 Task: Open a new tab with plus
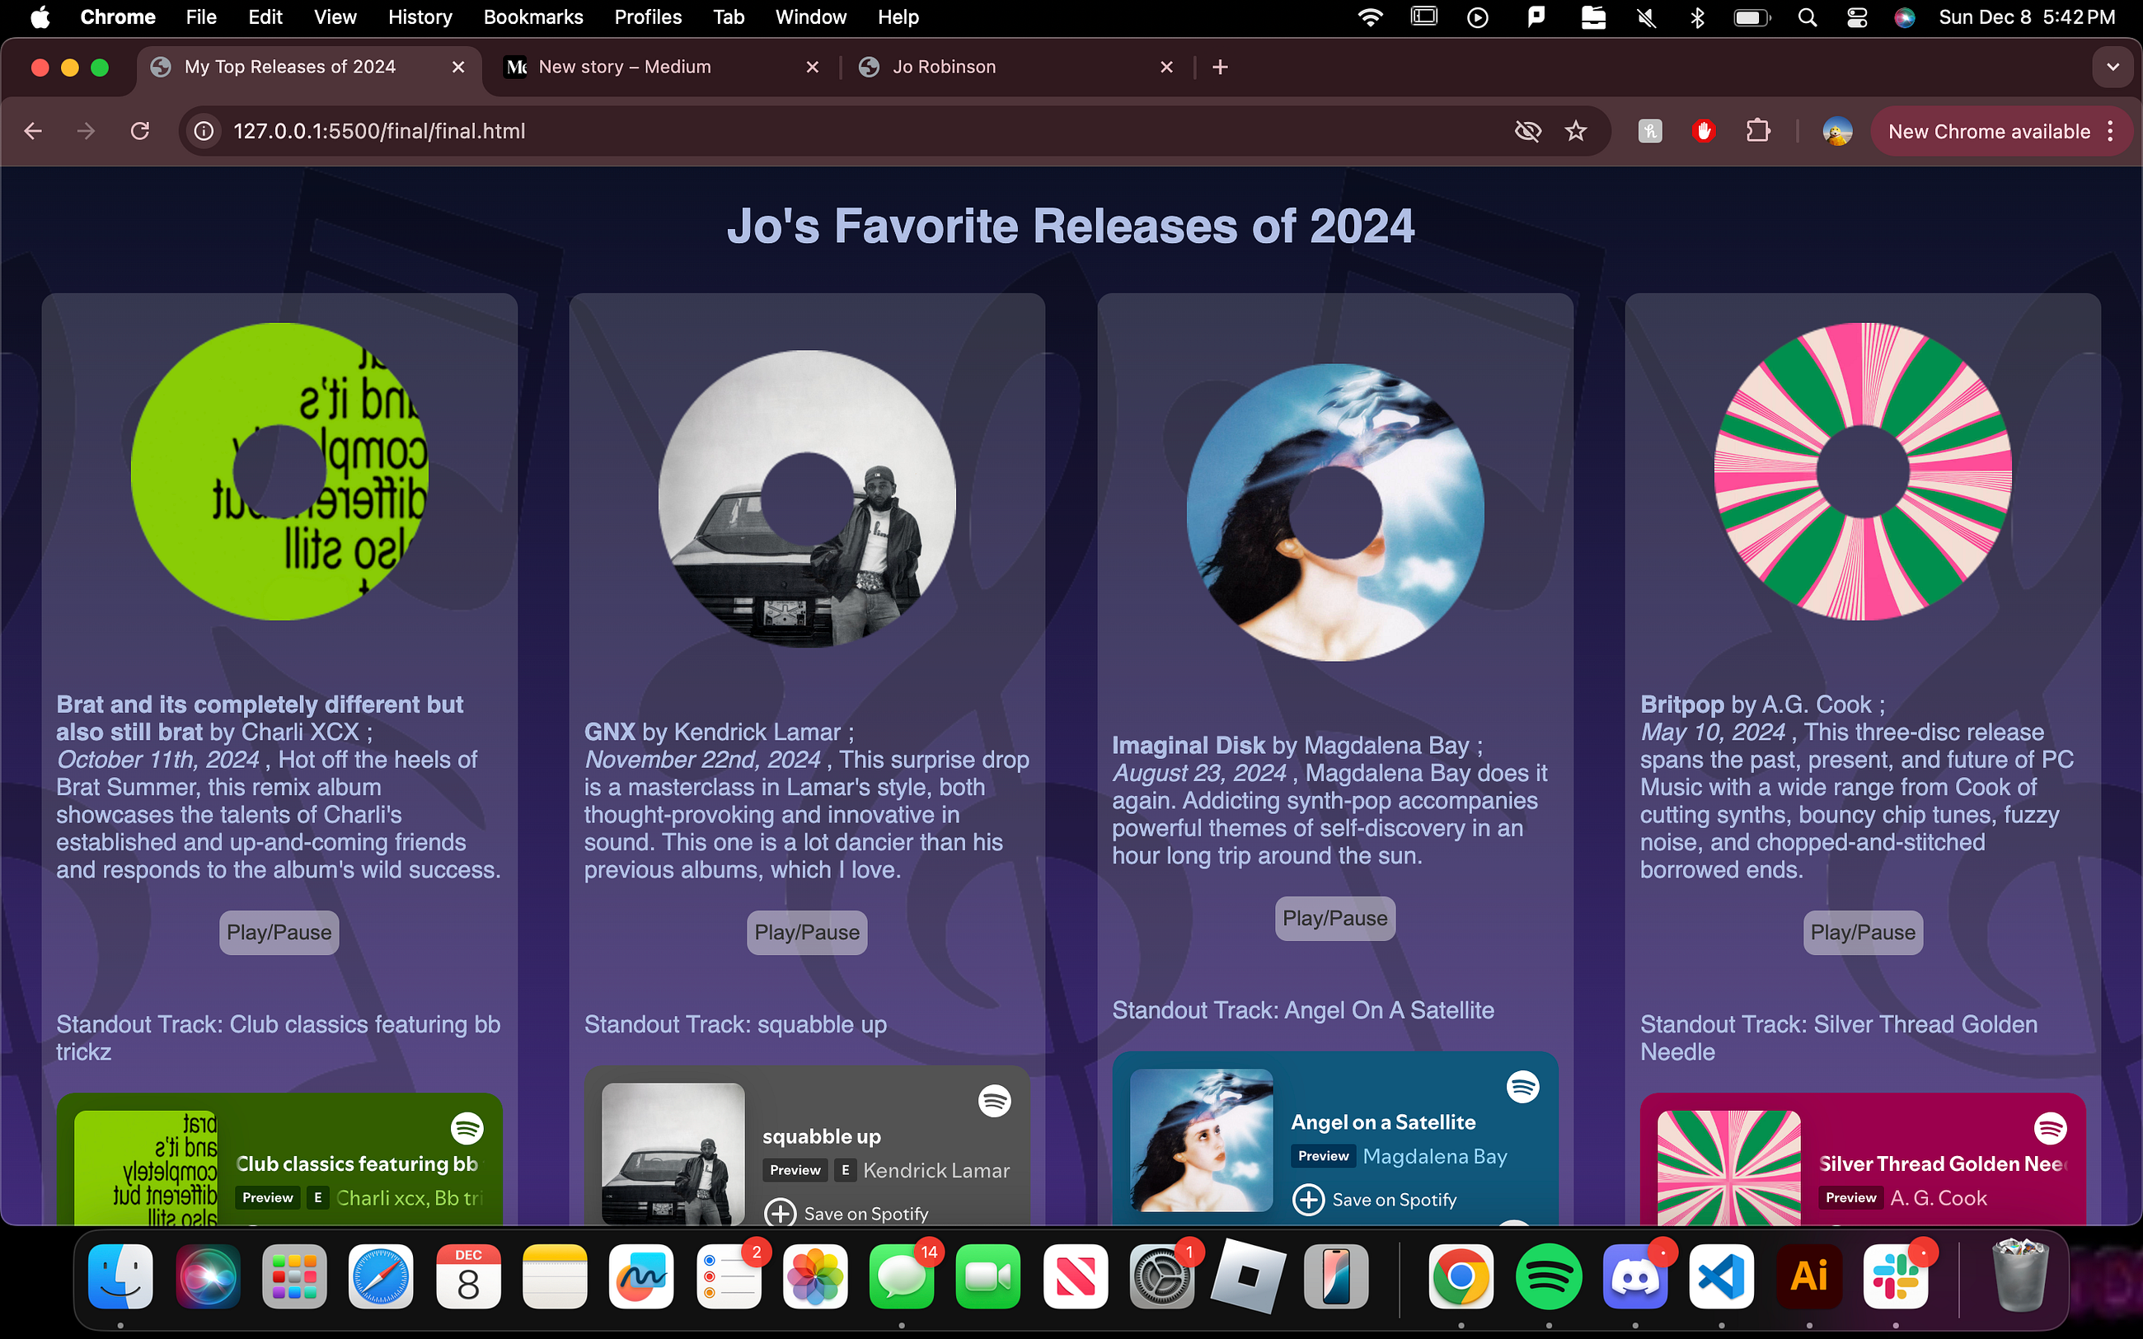point(1219,68)
